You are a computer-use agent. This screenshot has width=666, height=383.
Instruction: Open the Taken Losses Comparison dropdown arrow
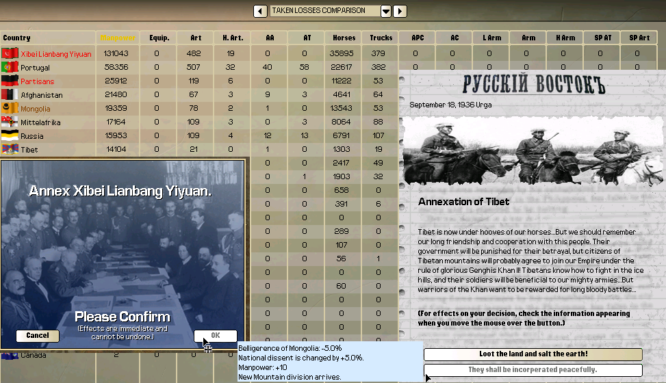coord(385,11)
